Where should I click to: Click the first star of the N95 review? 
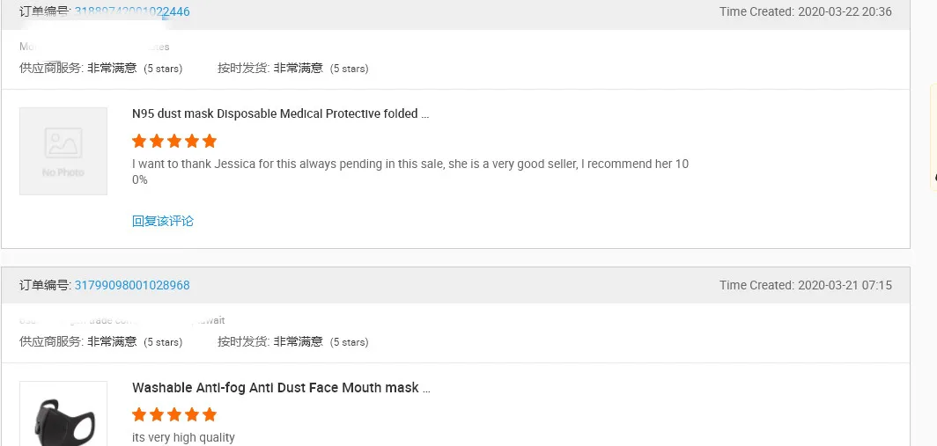click(x=139, y=141)
